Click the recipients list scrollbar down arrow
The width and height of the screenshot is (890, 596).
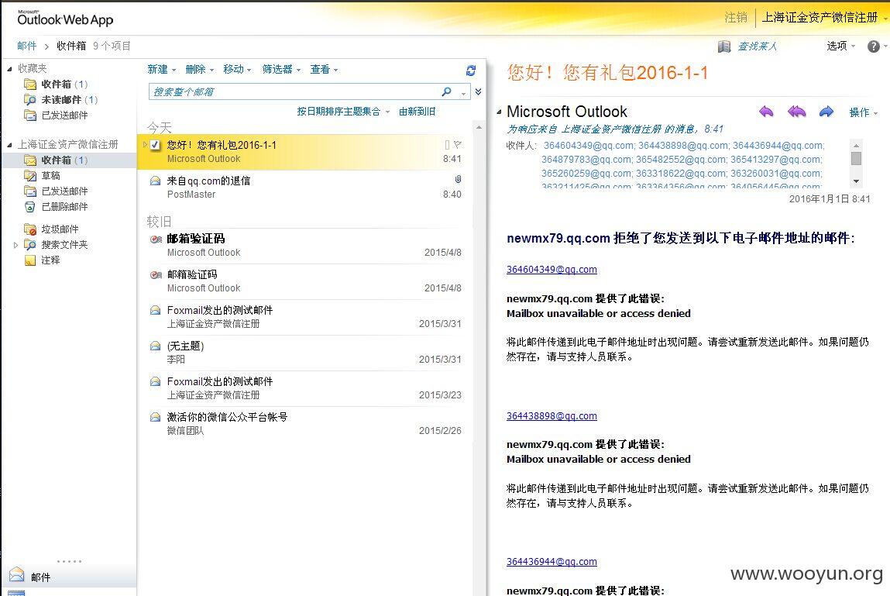pos(856,181)
